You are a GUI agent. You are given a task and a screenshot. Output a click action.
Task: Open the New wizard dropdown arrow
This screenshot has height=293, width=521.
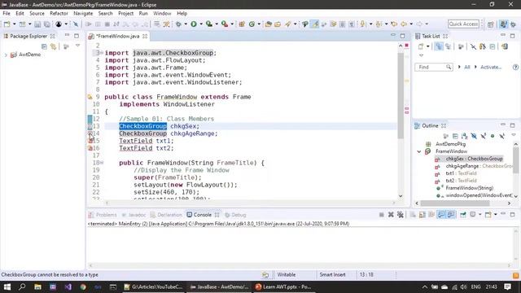(14, 24)
